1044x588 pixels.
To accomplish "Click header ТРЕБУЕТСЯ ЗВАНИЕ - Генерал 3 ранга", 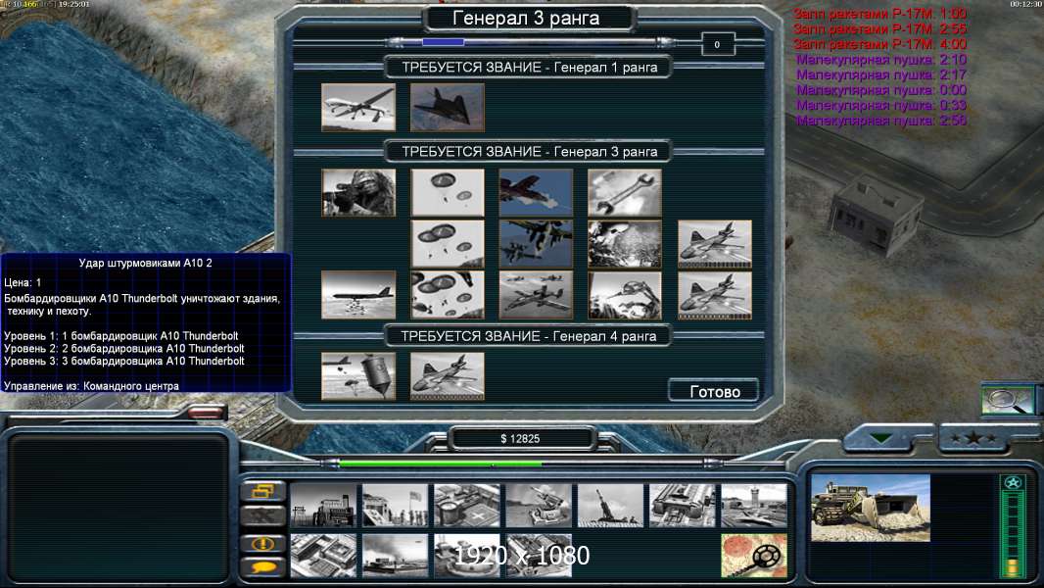I will [x=529, y=152].
